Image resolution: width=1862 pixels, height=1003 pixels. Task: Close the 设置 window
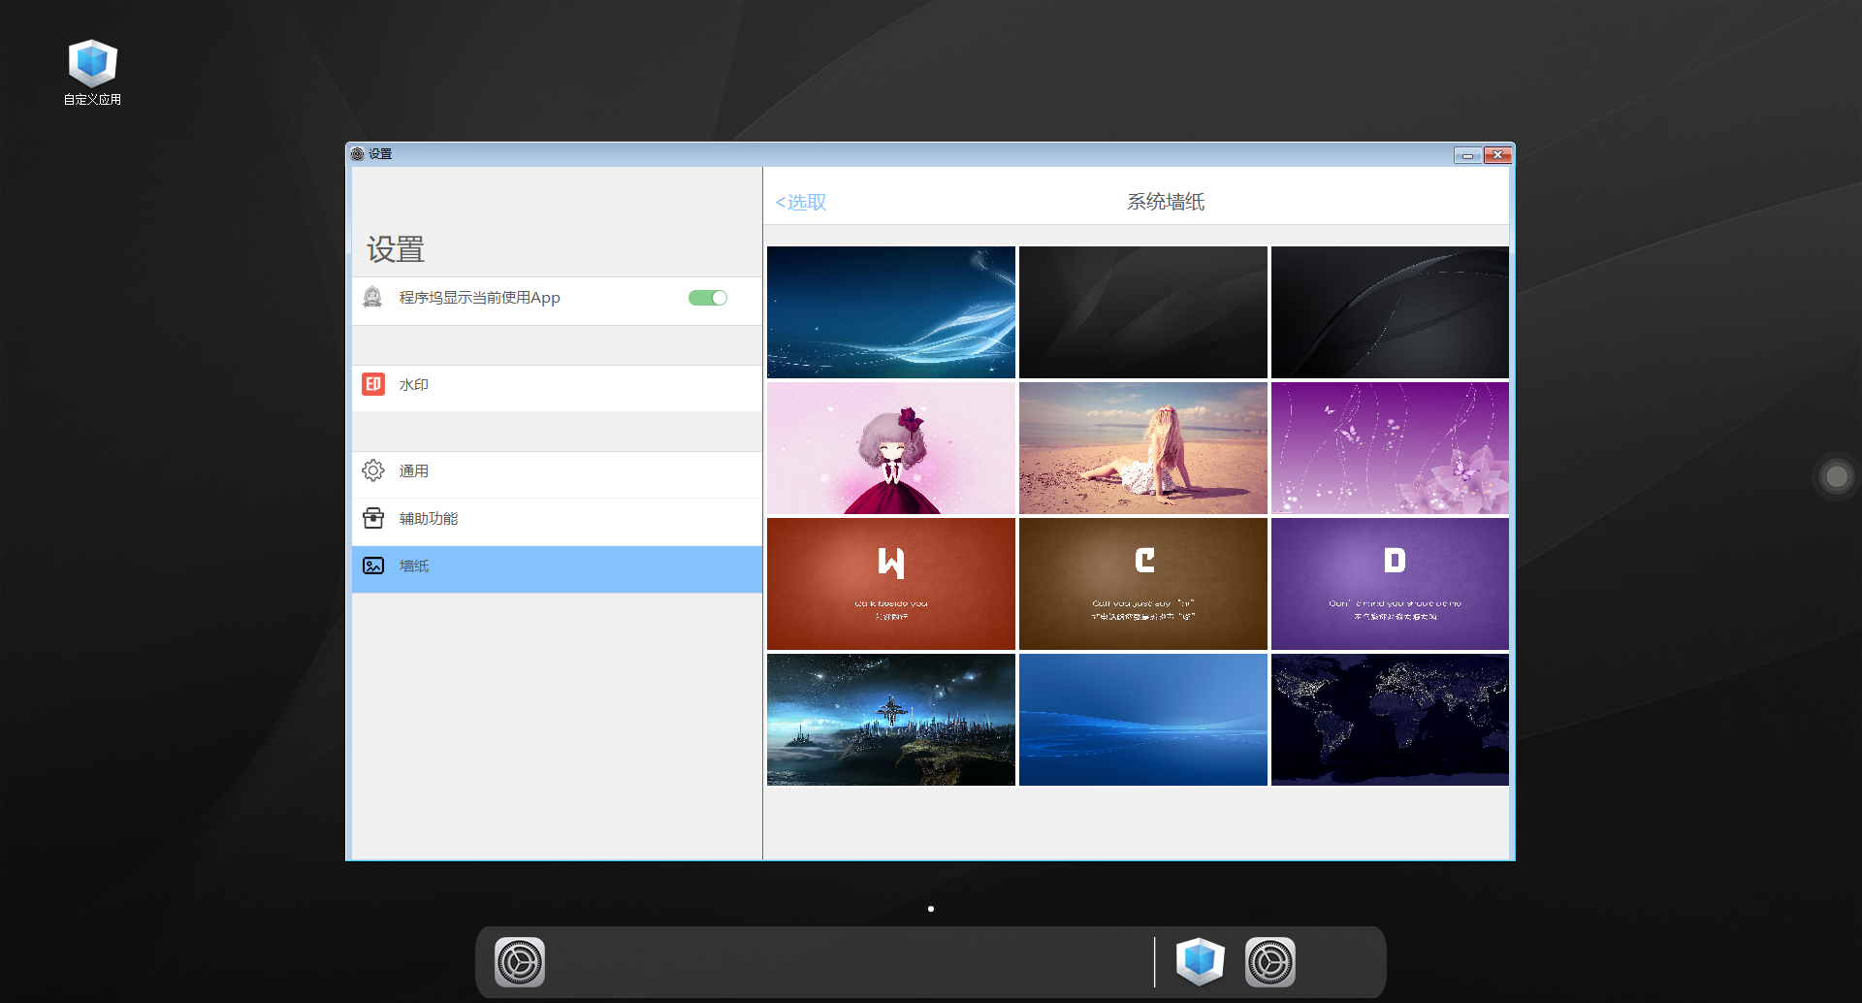[1497, 155]
